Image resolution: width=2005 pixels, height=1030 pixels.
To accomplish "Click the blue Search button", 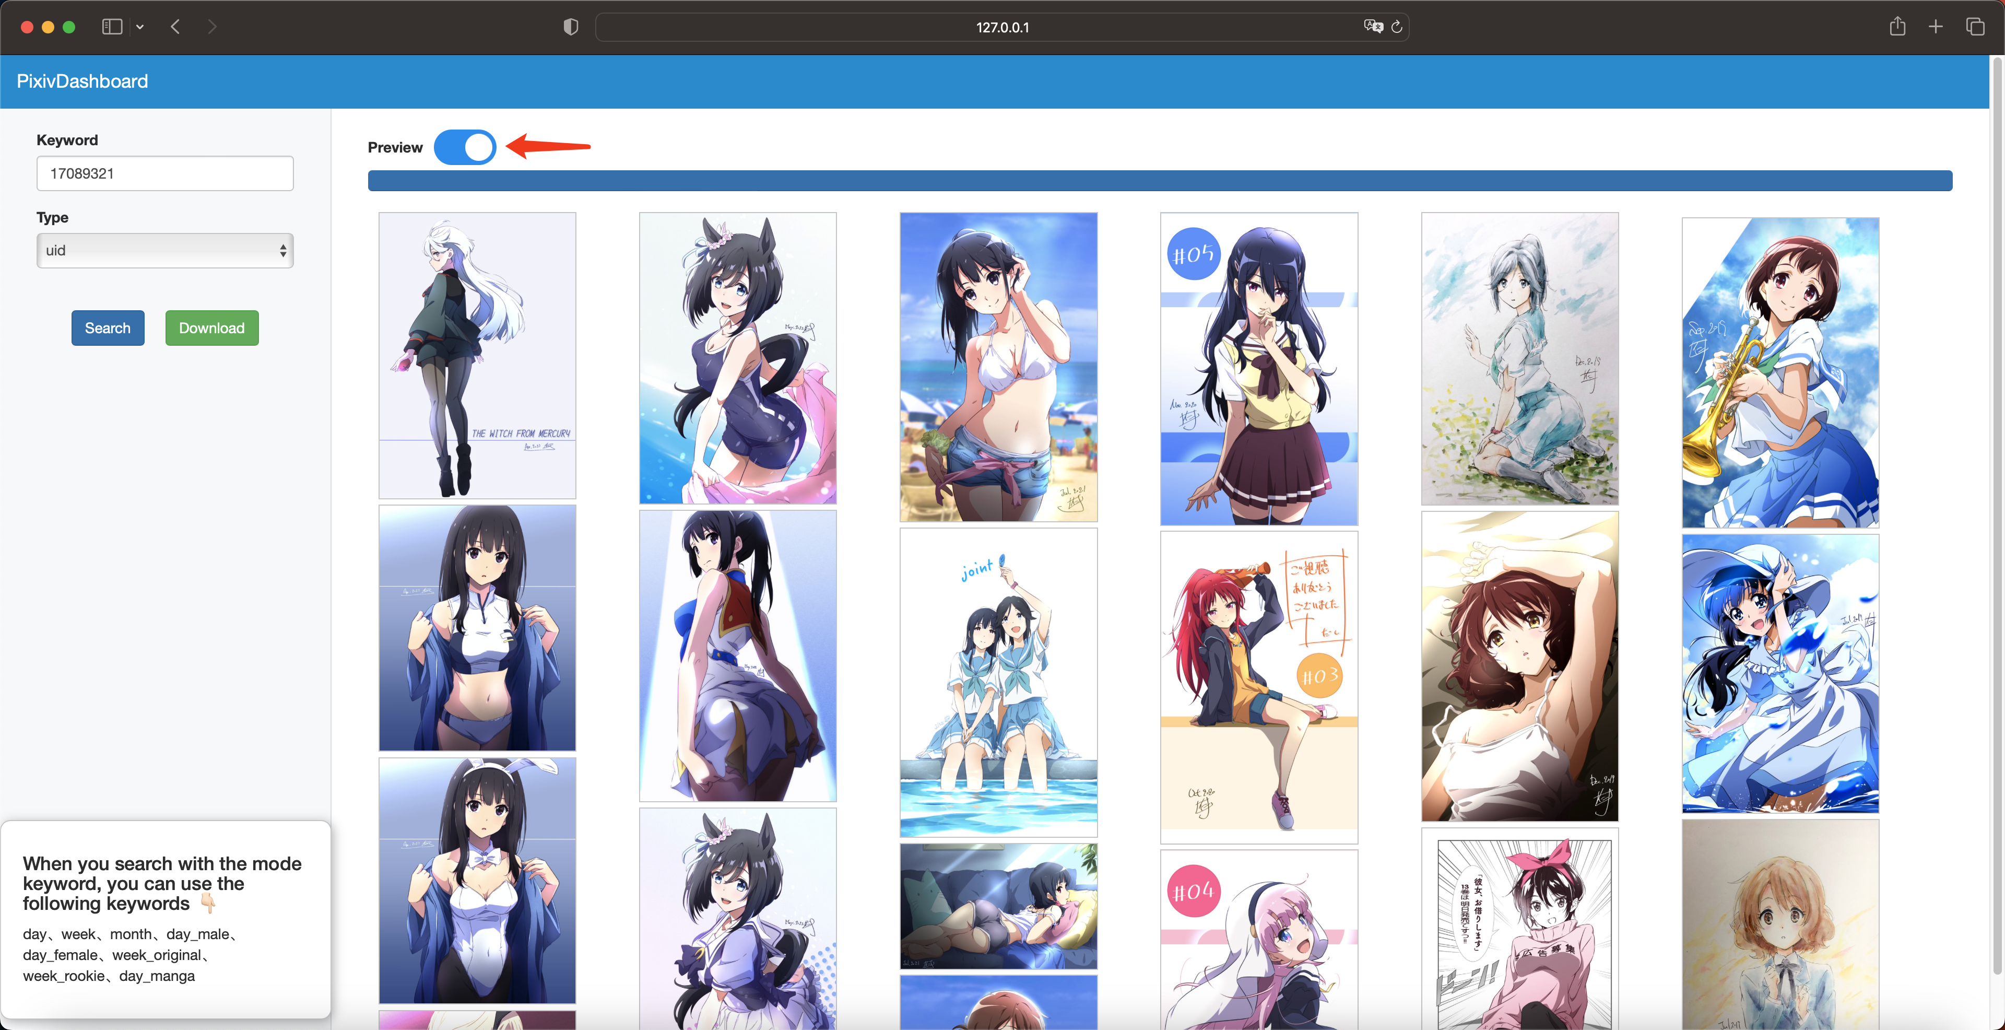I will pyautogui.click(x=108, y=328).
